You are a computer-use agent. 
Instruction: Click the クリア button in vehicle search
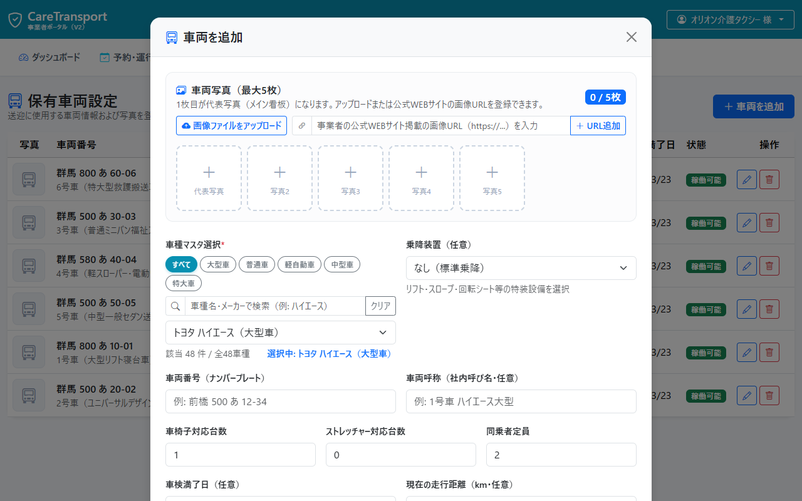[380, 306]
